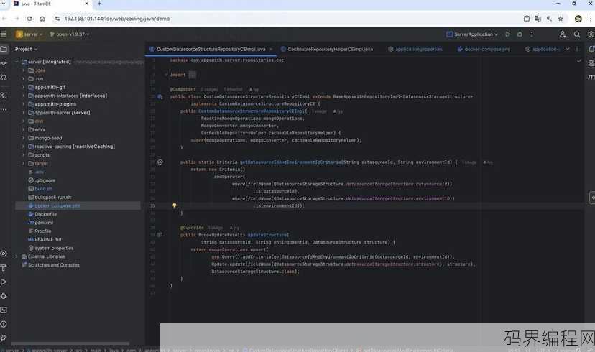Expand the appsmith-plugins folder

pos(24,104)
